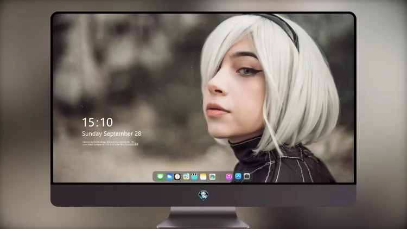Open the clapperboard video app in the dock
The image size is (407, 229).
pos(194,176)
